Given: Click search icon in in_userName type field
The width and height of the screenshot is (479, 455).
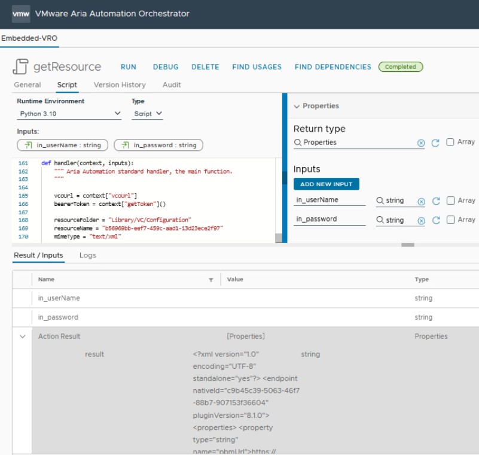Looking at the screenshot, I should pyautogui.click(x=380, y=201).
